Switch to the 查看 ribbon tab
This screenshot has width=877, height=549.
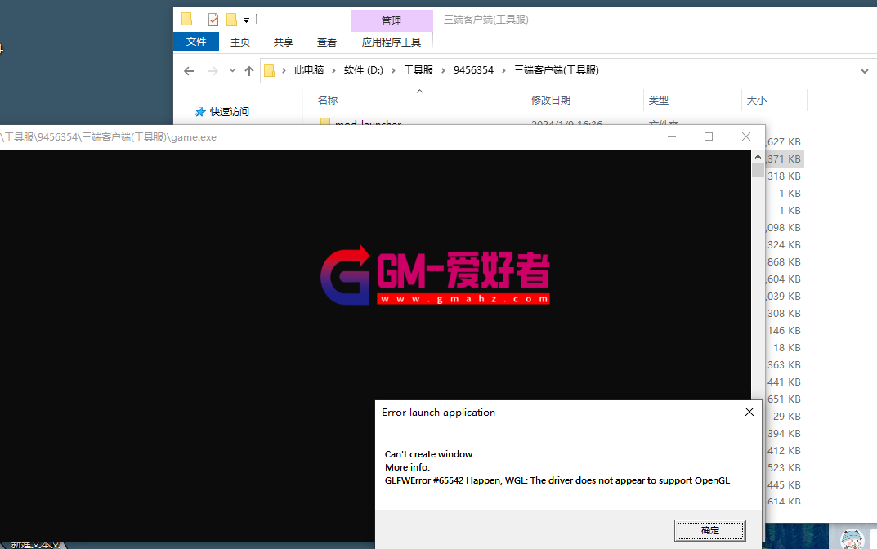[x=327, y=42]
